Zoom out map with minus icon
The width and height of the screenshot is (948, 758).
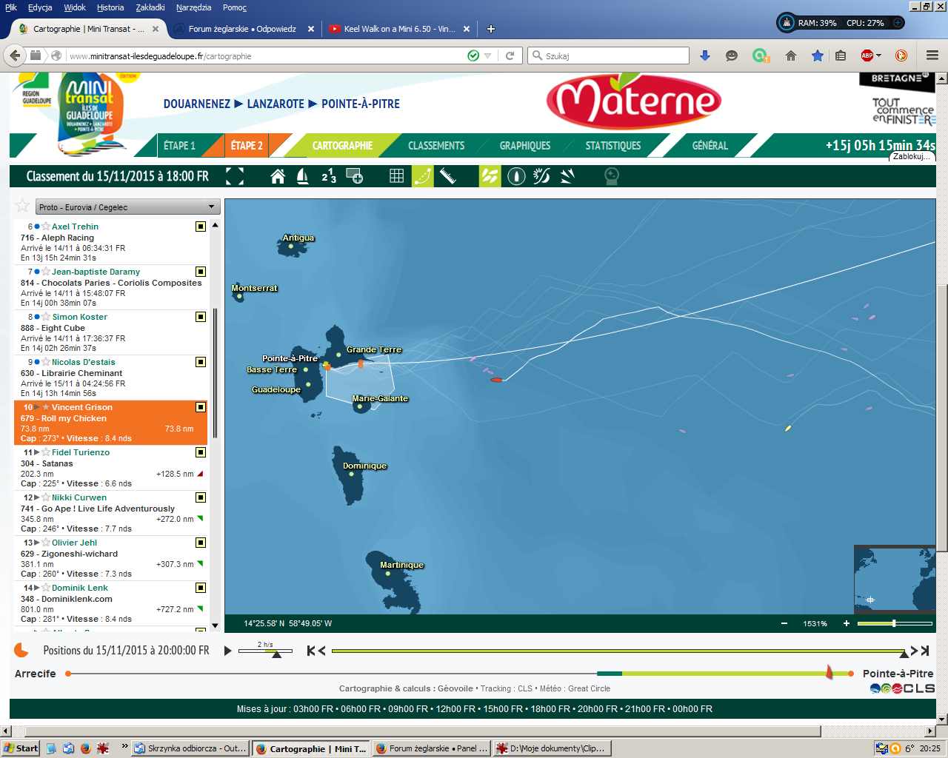(x=784, y=623)
